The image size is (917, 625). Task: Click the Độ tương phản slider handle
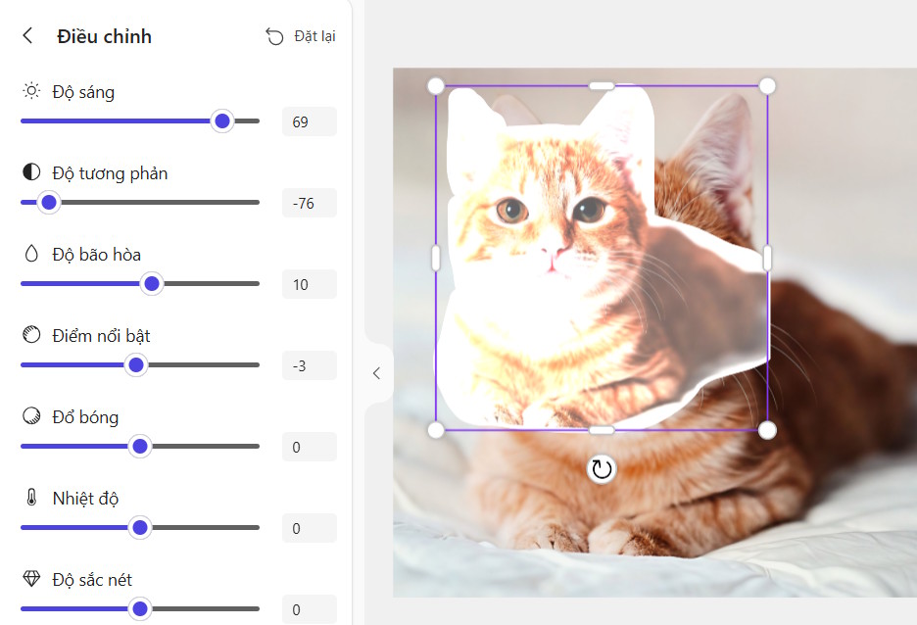pos(49,202)
